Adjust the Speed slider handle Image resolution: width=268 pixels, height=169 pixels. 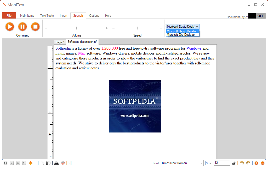click(x=137, y=28)
